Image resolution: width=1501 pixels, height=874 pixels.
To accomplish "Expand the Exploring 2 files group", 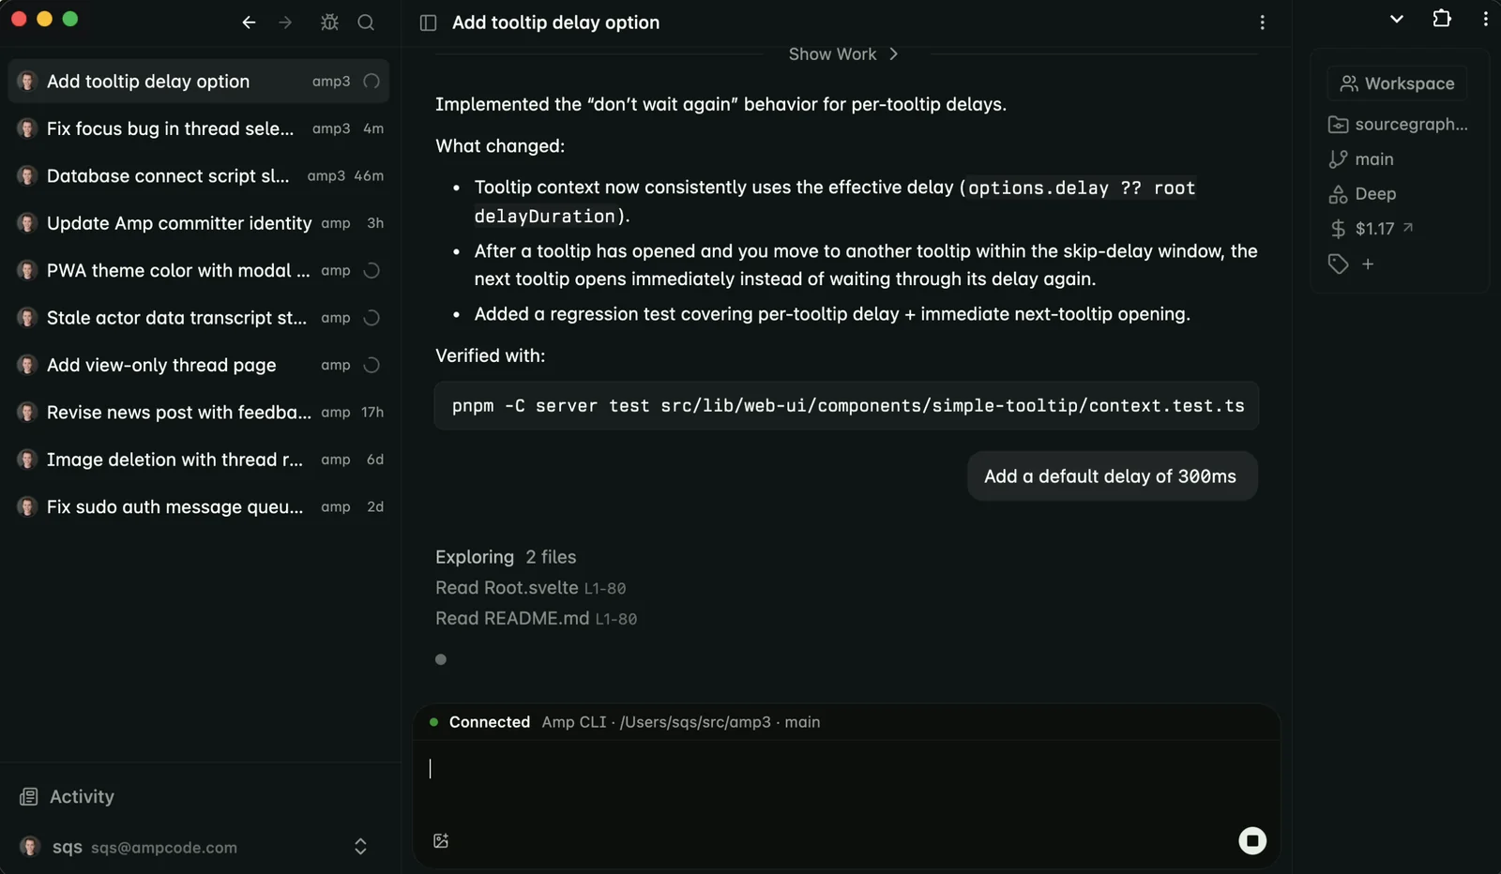I will [x=506, y=557].
